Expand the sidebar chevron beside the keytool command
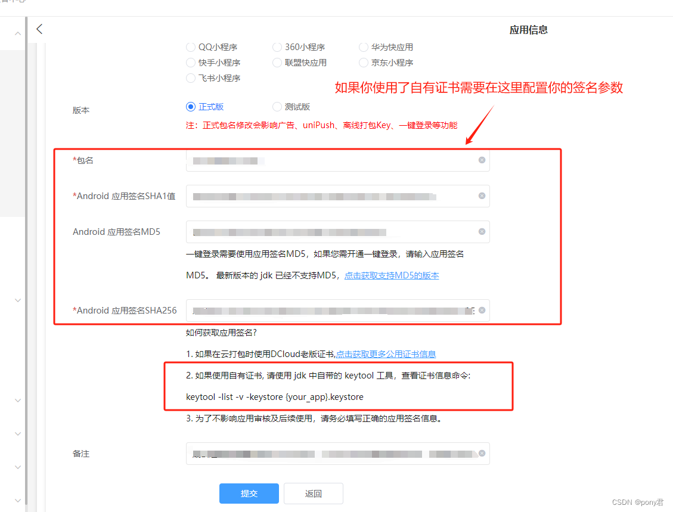Viewport: 673px width, 512px height. pos(18,401)
